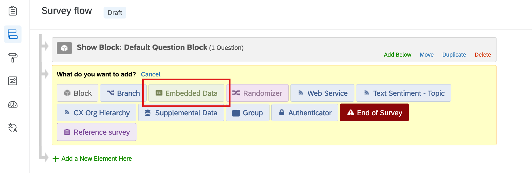
Task: Select the Survey flow sidebar icon
Action: point(13,34)
